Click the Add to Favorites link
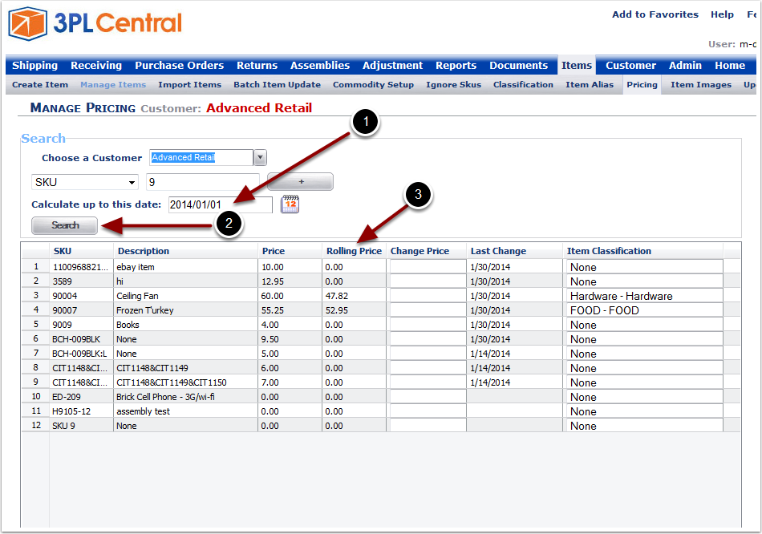The height and width of the screenshot is (534, 762). click(655, 14)
